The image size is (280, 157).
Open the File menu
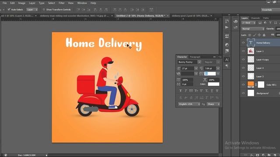click(4, 3)
